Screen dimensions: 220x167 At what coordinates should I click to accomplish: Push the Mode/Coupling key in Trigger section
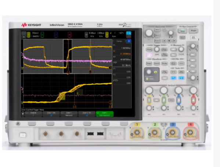[165, 55]
